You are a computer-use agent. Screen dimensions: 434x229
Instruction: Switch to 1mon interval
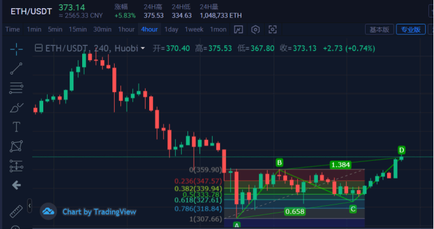[218, 29]
